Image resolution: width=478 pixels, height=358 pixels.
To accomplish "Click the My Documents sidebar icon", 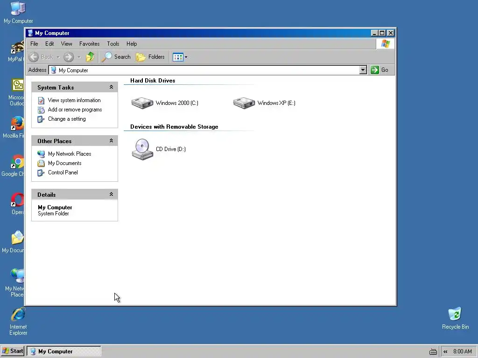I will click(x=41, y=164).
